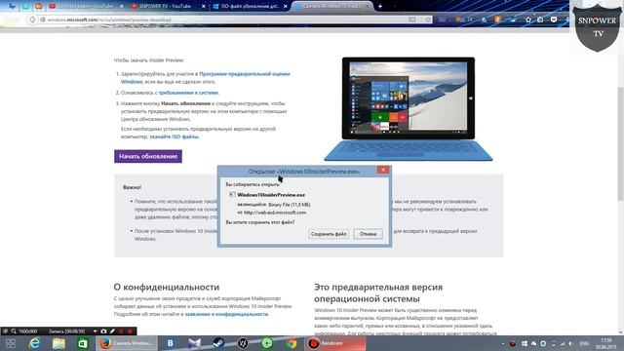Open the green Store app on taskbar
624x351 pixels.
coord(83,343)
